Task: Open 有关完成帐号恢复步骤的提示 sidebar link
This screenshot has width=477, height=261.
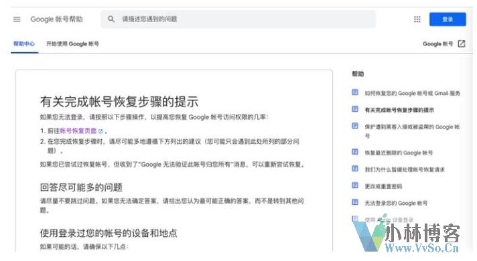Action: pyautogui.click(x=399, y=110)
